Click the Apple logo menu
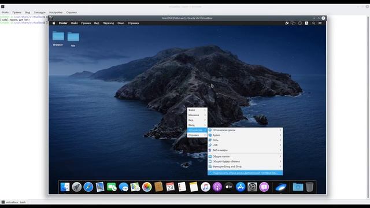The height and width of the screenshot is (208, 370). pos(54,23)
